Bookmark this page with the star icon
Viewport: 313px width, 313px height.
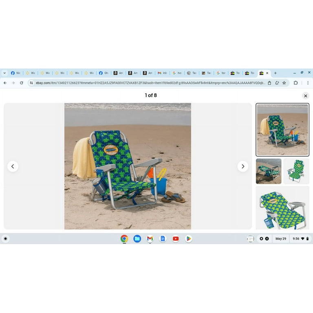tap(284, 83)
